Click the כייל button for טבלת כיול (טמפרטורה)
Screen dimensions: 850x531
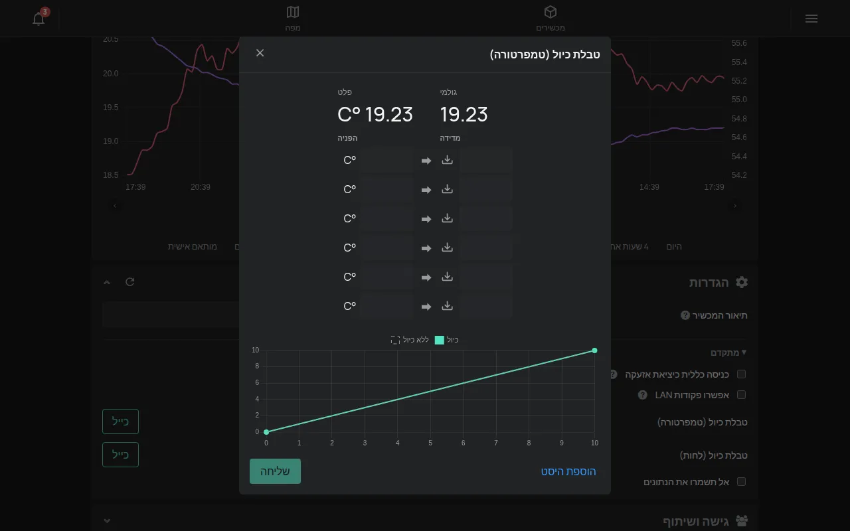[x=120, y=421]
